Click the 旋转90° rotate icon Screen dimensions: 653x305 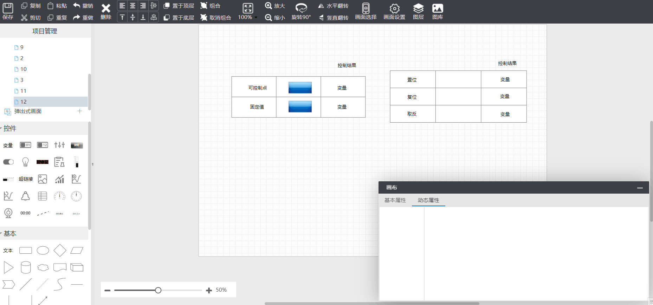(x=301, y=8)
